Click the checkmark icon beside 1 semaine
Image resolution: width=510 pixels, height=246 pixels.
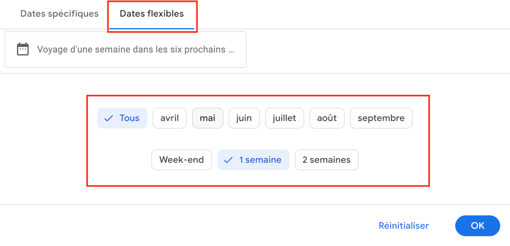[228, 160]
